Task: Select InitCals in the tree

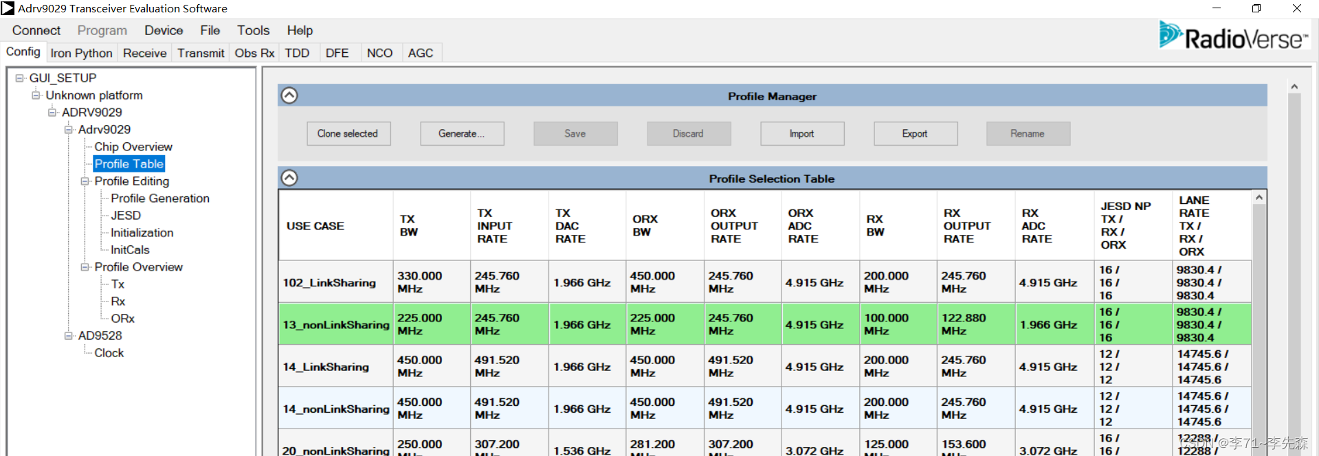Action: 130,250
